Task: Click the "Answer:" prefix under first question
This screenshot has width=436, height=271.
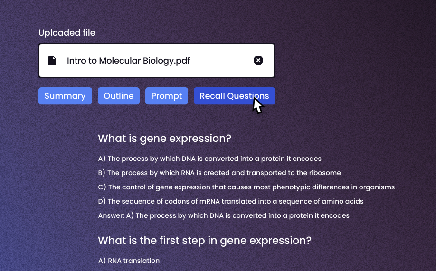Action: click(x=111, y=215)
